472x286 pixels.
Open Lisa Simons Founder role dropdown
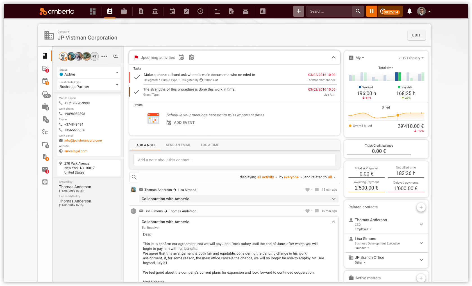[x=362, y=248]
